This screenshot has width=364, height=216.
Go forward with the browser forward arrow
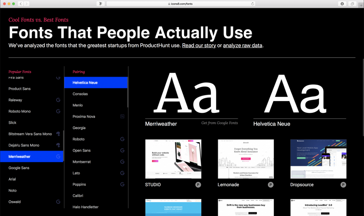click(x=27, y=4)
